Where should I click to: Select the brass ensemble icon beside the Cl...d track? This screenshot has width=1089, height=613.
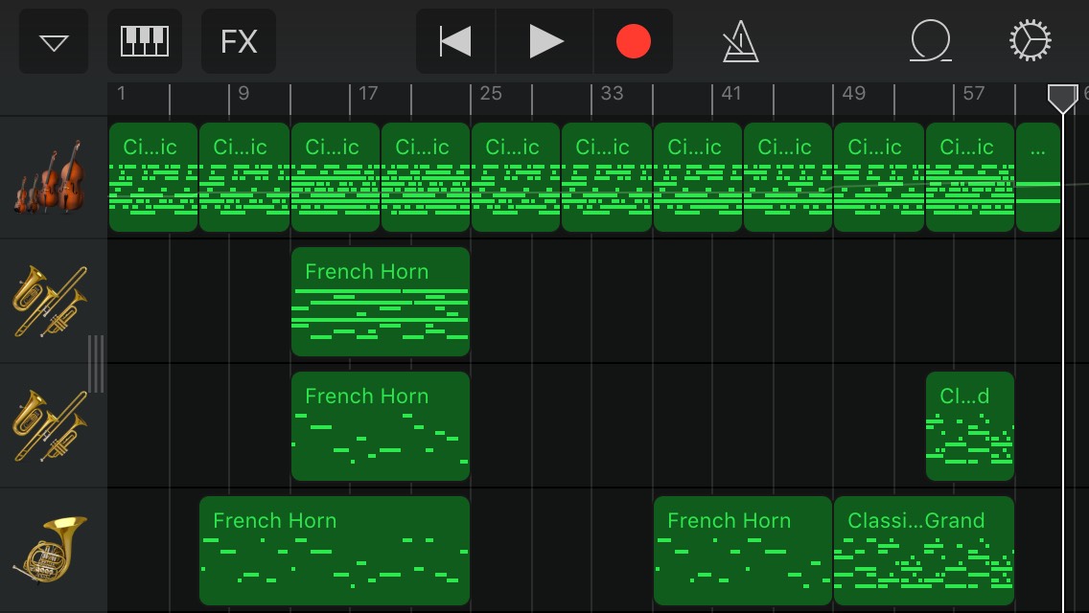[50, 425]
